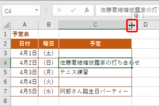
Task: Click the formula bar options dots handle
Action: click(46, 10)
